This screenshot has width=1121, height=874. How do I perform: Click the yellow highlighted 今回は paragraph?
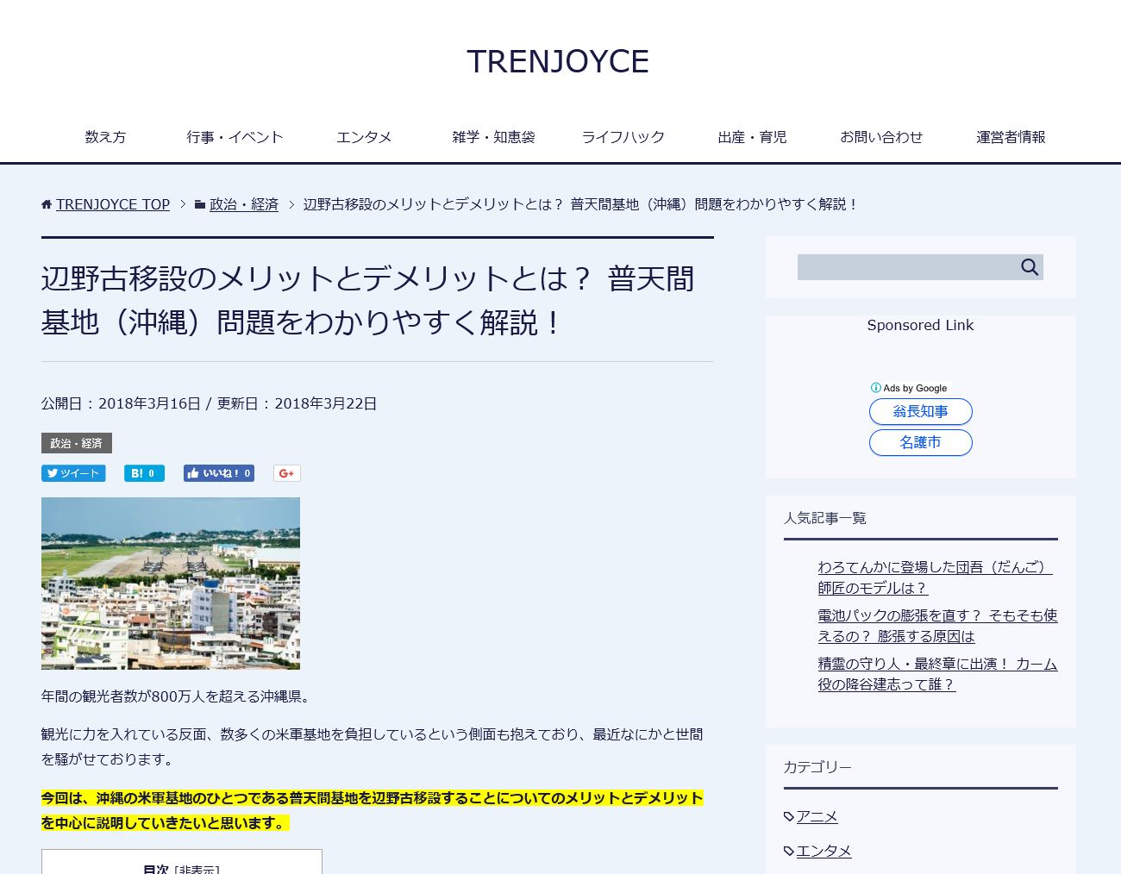(x=373, y=810)
